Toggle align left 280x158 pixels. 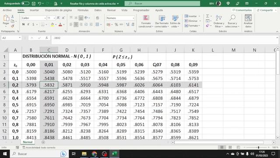[71, 25]
